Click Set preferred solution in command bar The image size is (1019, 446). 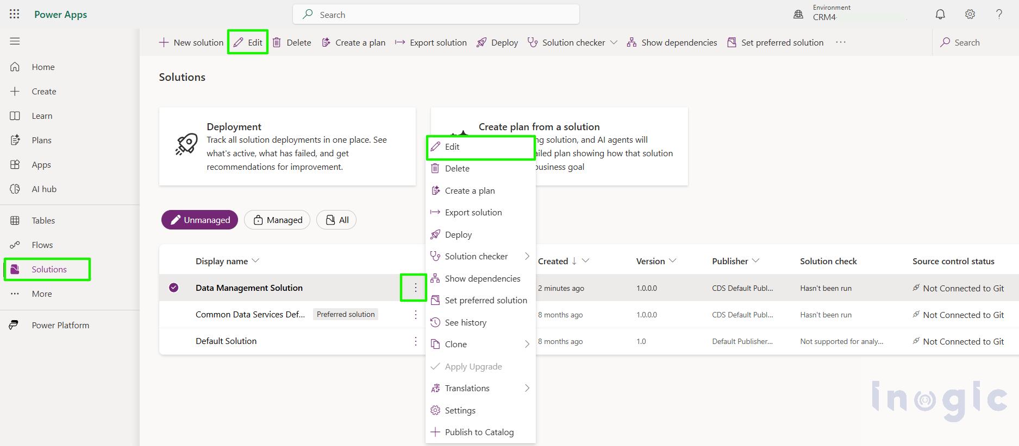click(x=775, y=42)
